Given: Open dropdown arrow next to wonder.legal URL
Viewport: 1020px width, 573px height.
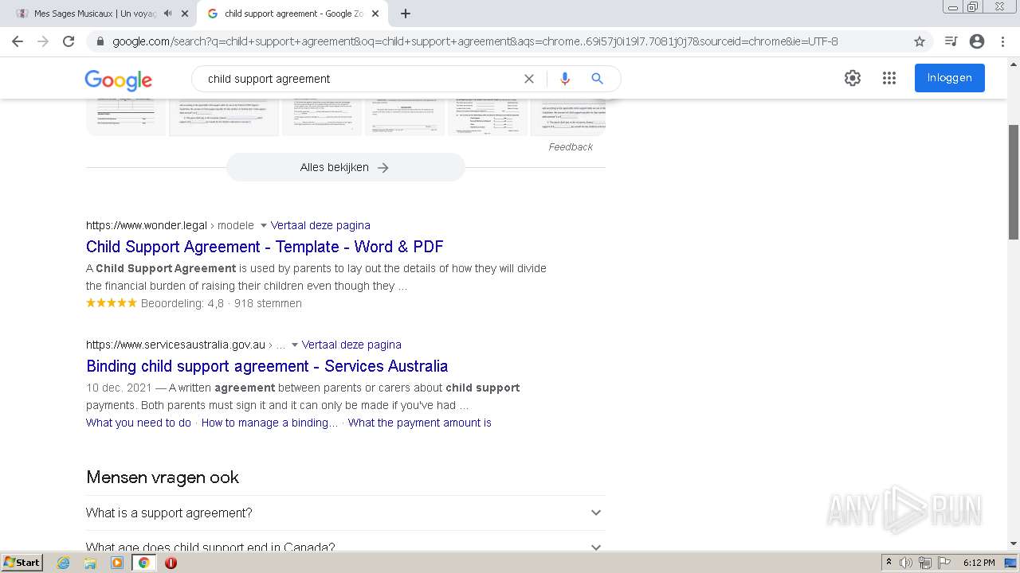Looking at the screenshot, I should (264, 226).
